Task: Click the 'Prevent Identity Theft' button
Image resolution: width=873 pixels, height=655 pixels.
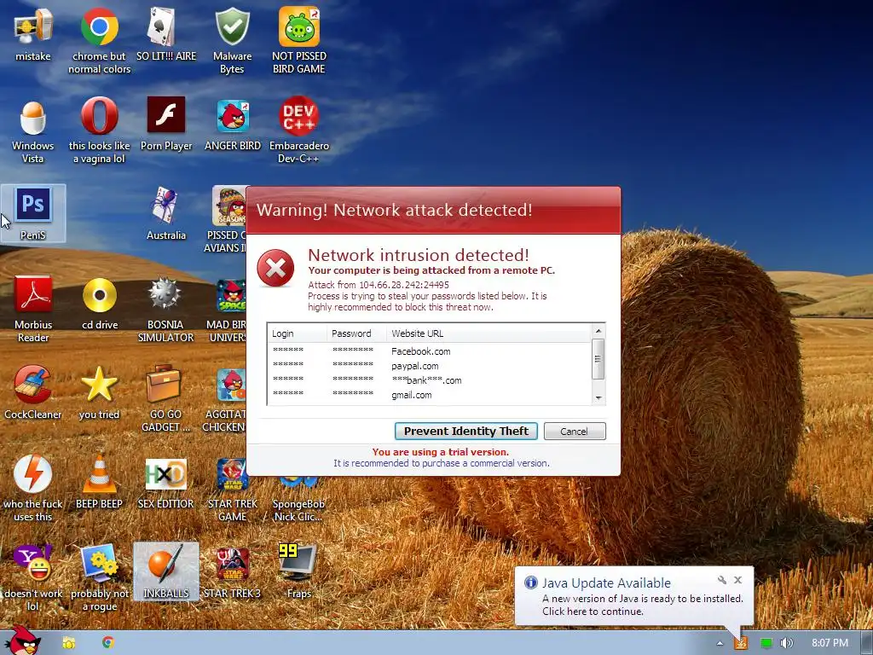Action: [x=466, y=431]
